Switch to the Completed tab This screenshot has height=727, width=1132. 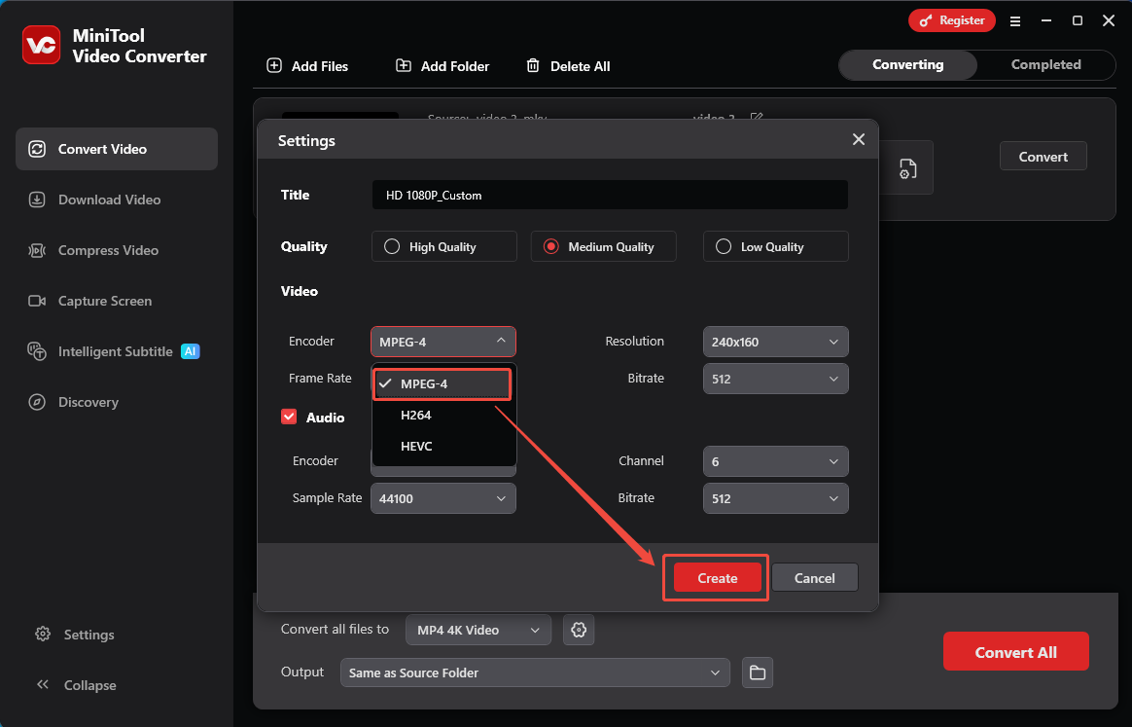(x=1045, y=64)
